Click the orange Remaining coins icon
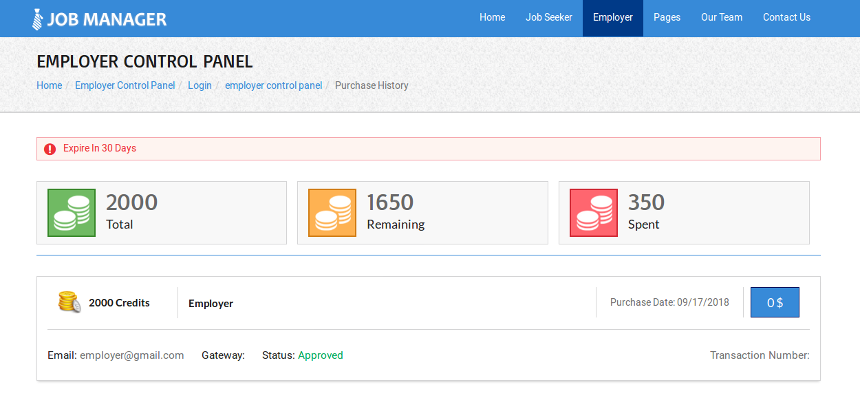The image size is (860, 418). [x=332, y=213]
